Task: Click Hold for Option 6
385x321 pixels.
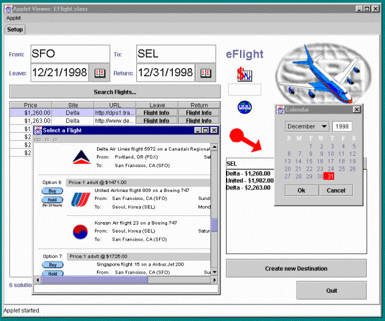Action: pos(52,200)
